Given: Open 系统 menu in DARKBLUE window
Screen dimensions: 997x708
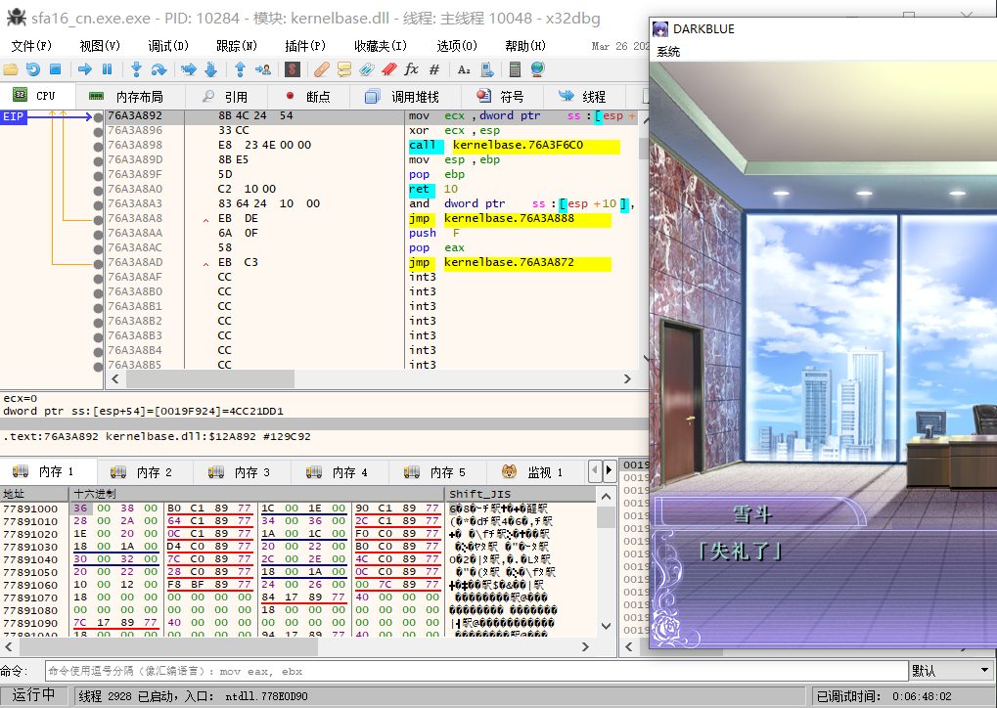Looking at the screenshot, I should [x=668, y=52].
